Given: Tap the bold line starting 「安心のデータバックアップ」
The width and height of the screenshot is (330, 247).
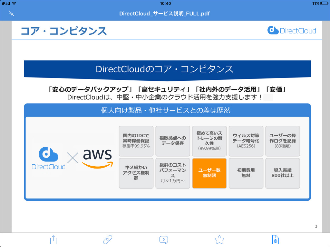Looking at the screenshot, I should (167, 89).
